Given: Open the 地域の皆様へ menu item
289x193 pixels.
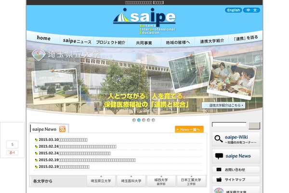Looking at the screenshot, I should click(x=178, y=42).
